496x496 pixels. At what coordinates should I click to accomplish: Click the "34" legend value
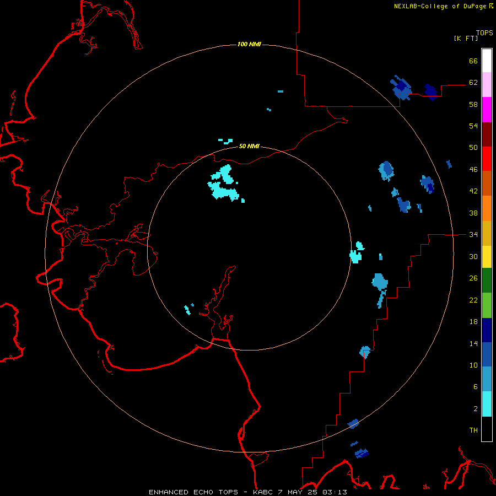[473, 235]
